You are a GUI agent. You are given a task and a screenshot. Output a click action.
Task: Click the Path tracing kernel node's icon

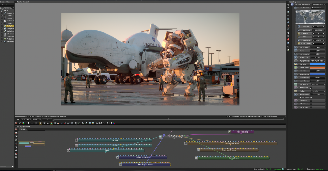point(186,143)
